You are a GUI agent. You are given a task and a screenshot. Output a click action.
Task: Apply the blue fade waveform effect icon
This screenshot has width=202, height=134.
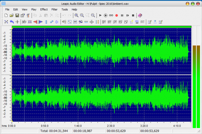click(x=41, y=22)
